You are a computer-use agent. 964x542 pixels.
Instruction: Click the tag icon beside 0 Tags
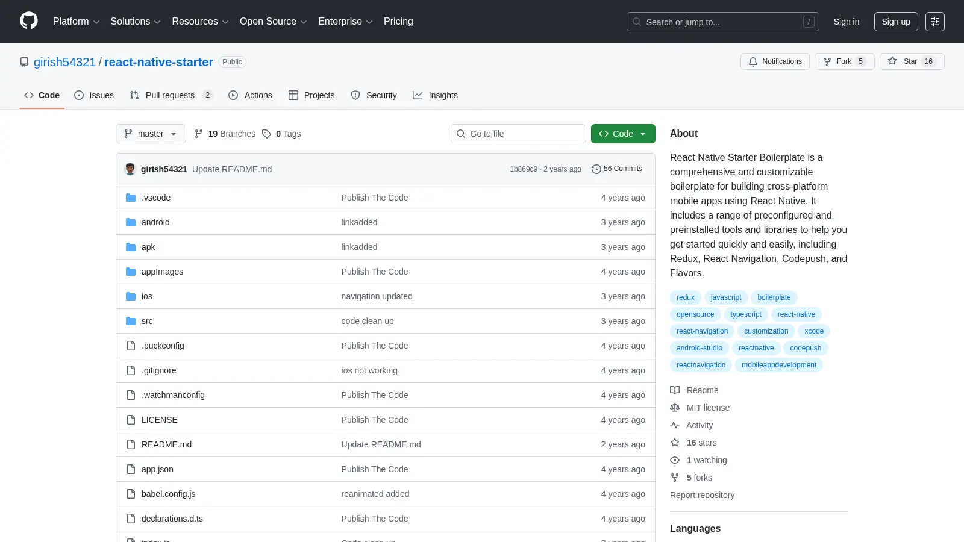pyautogui.click(x=266, y=134)
